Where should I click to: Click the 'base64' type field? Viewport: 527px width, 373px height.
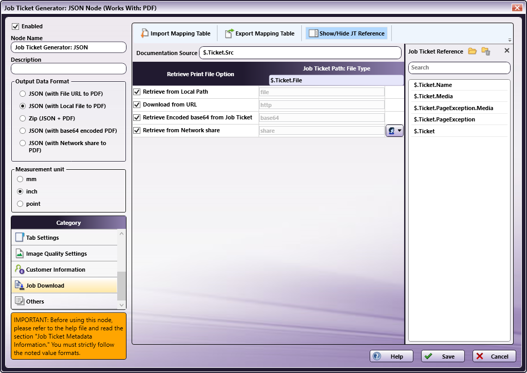[322, 118]
